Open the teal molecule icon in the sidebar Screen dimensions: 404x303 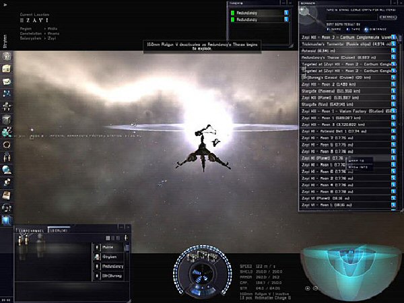pyautogui.click(x=7, y=132)
